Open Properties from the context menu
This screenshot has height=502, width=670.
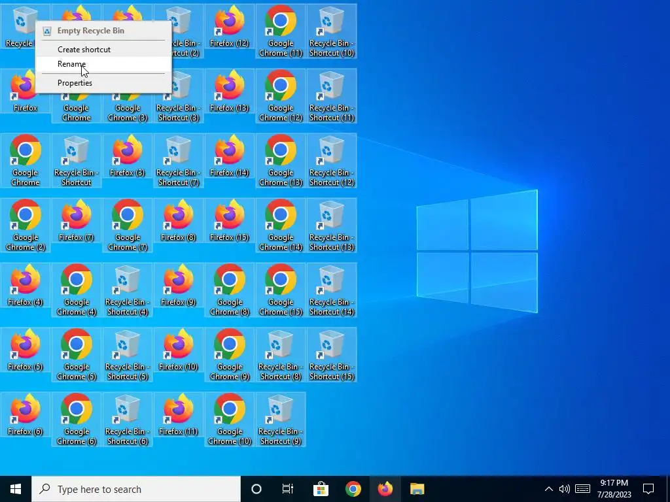[x=103, y=83]
